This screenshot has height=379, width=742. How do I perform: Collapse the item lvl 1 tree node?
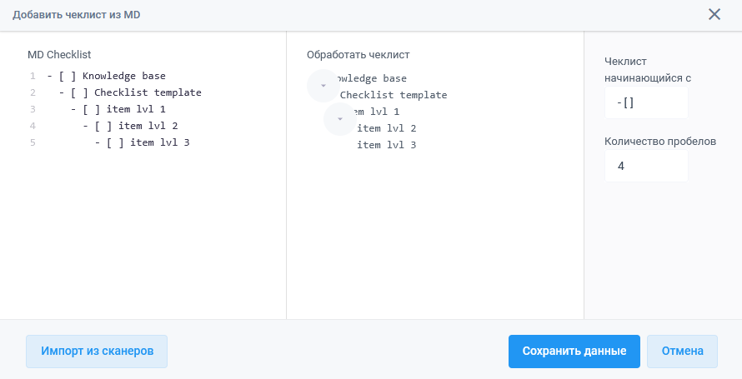340,119
